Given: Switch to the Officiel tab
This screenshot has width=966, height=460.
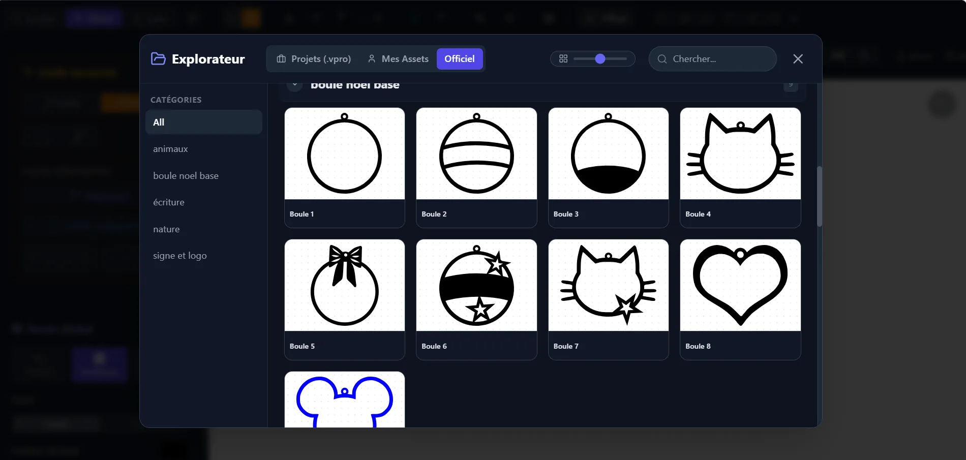Looking at the screenshot, I should point(459,59).
